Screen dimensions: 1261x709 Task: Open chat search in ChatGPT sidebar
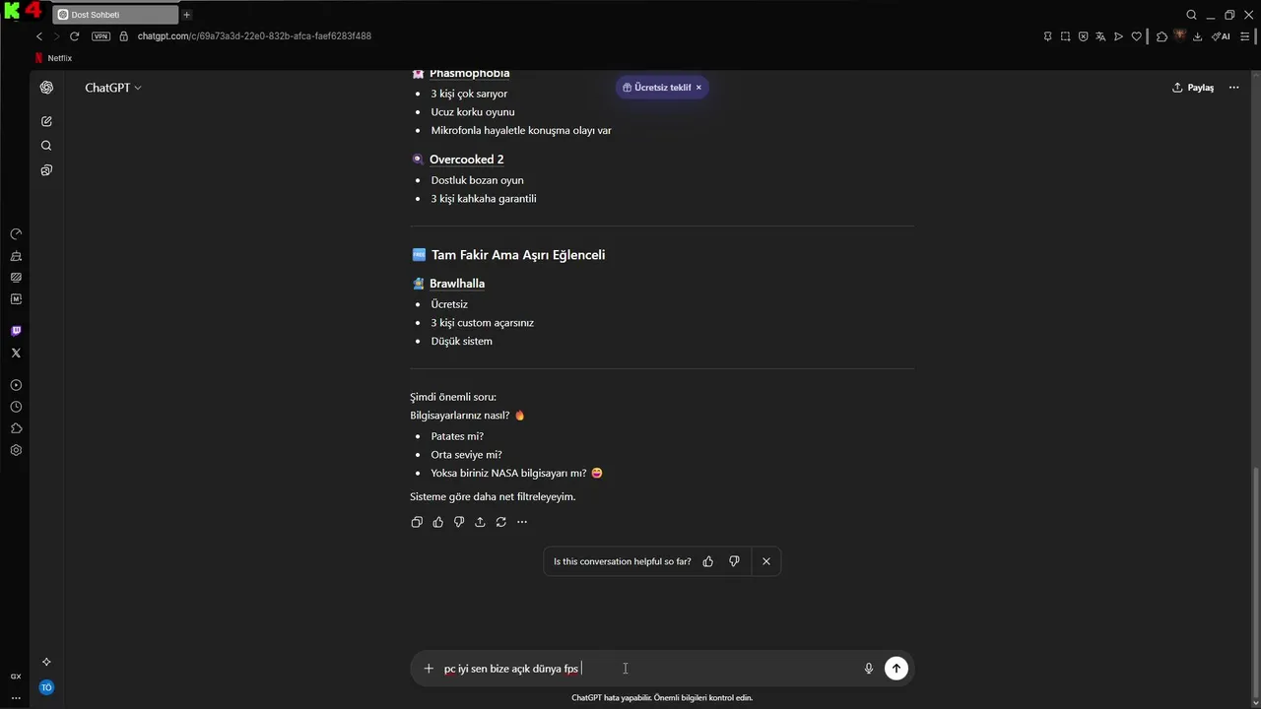pos(46,146)
